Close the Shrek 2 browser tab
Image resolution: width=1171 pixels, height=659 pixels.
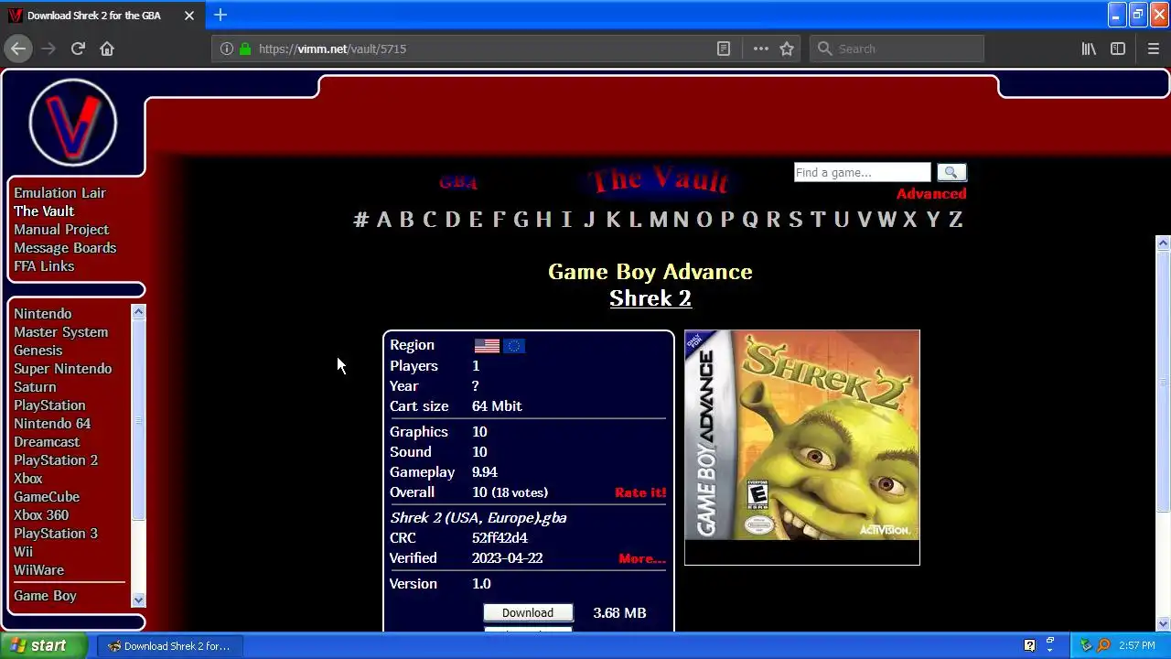189,16
